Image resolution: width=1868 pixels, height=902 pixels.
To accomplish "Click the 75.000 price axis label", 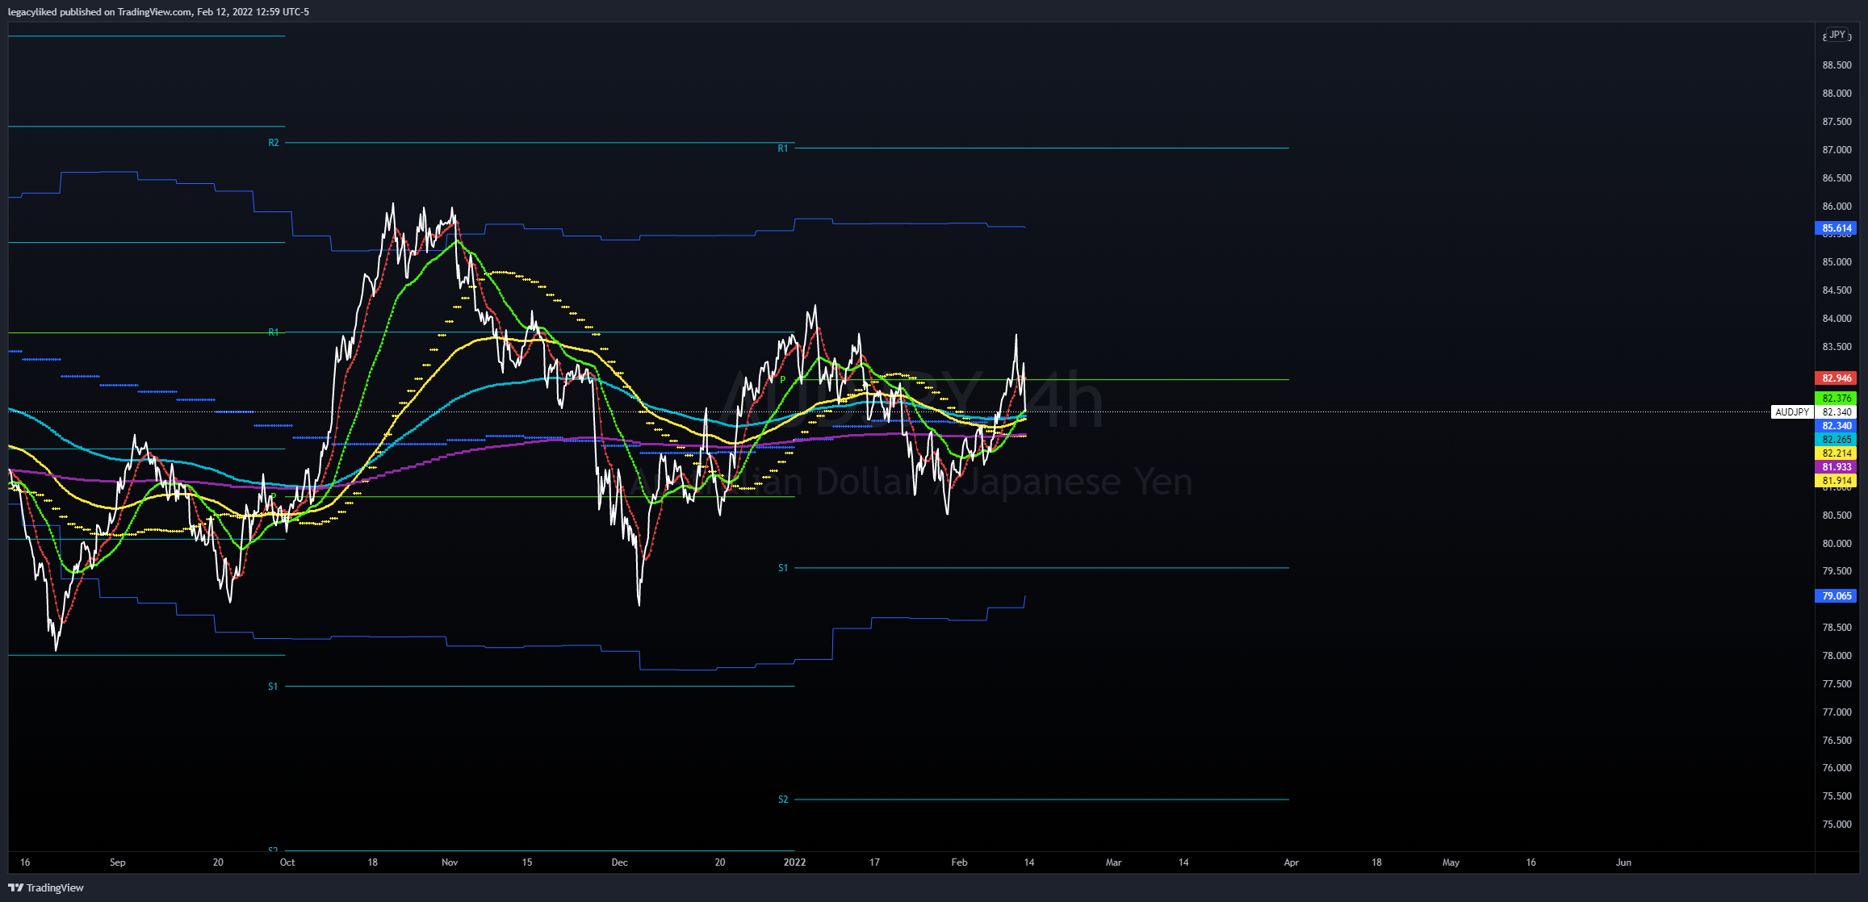I will pyautogui.click(x=1837, y=825).
